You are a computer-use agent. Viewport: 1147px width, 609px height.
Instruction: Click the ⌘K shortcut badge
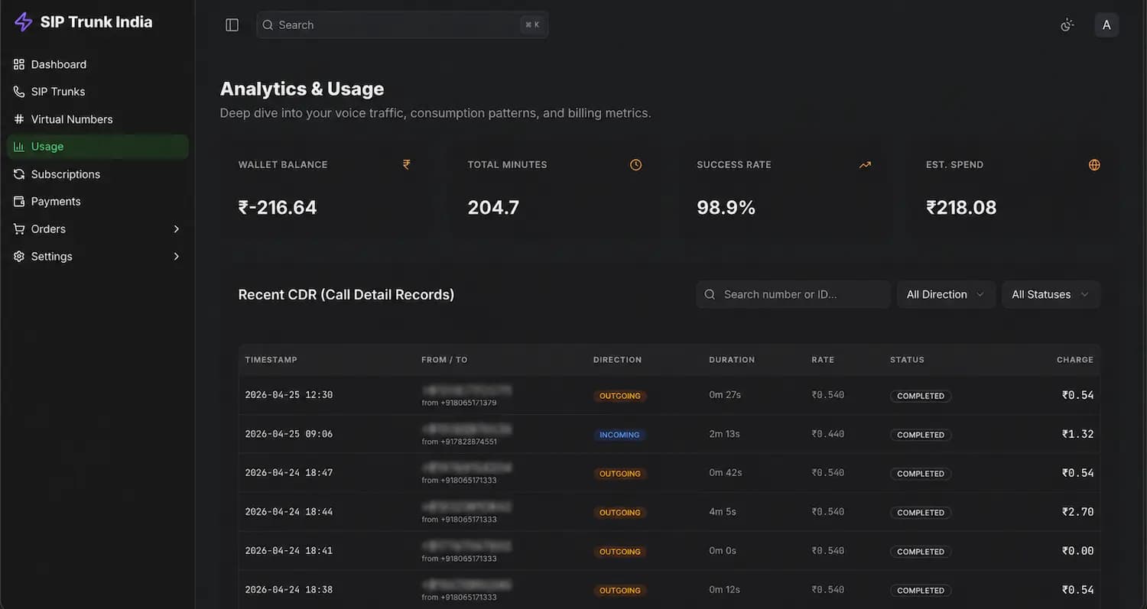[x=532, y=25]
